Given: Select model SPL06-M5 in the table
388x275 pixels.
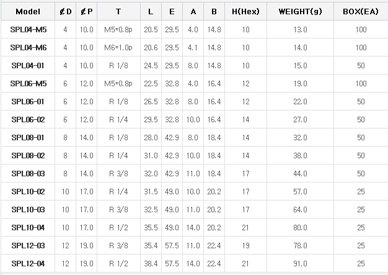Looking at the screenshot, I should [28, 83].
